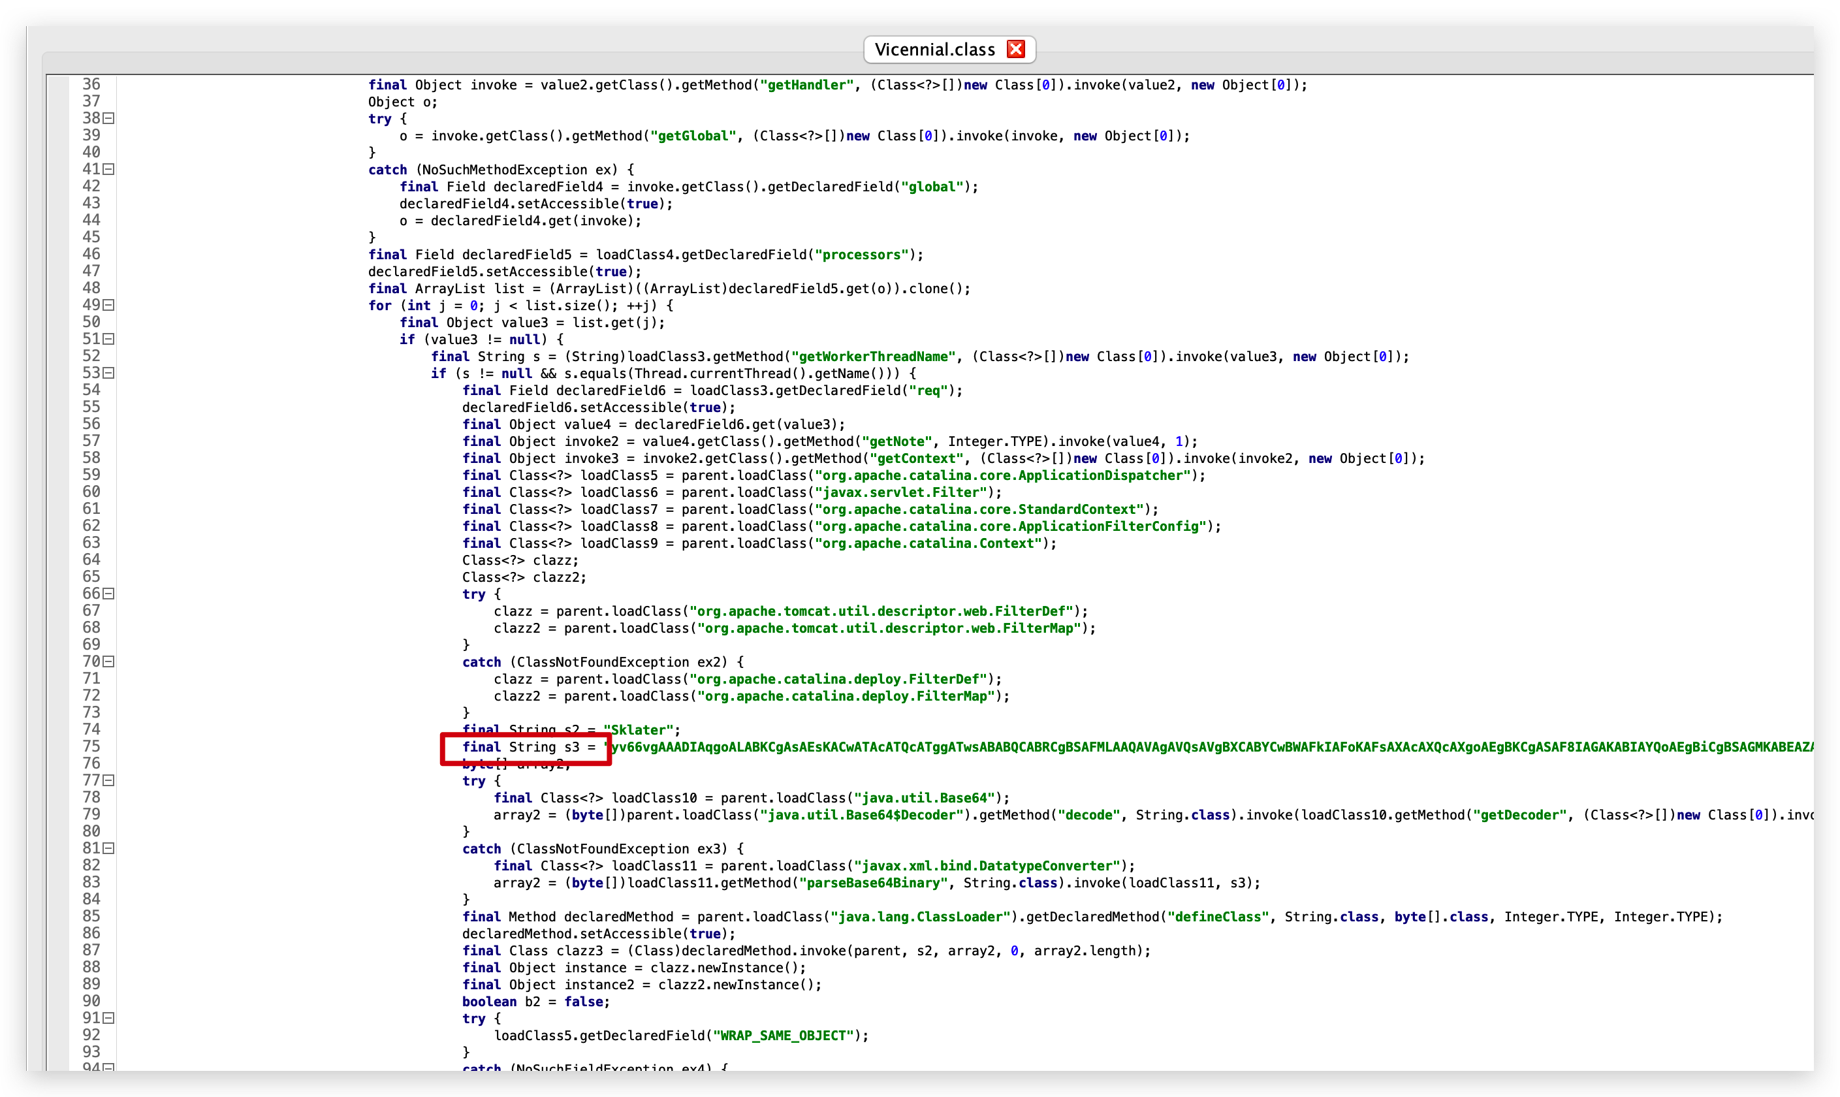Image resolution: width=1840 pixels, height=1097 pixels.
Task: Collapse the try block at line 66
Action: tap(108, 594)
